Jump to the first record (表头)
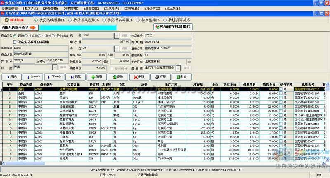Image resolution: width=330 pixels, height=178 pixels. point(12,77)
